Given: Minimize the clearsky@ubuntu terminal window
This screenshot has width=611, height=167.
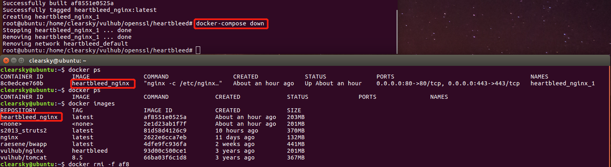Looking at the screenshot, I should click(x=13, y=60).
